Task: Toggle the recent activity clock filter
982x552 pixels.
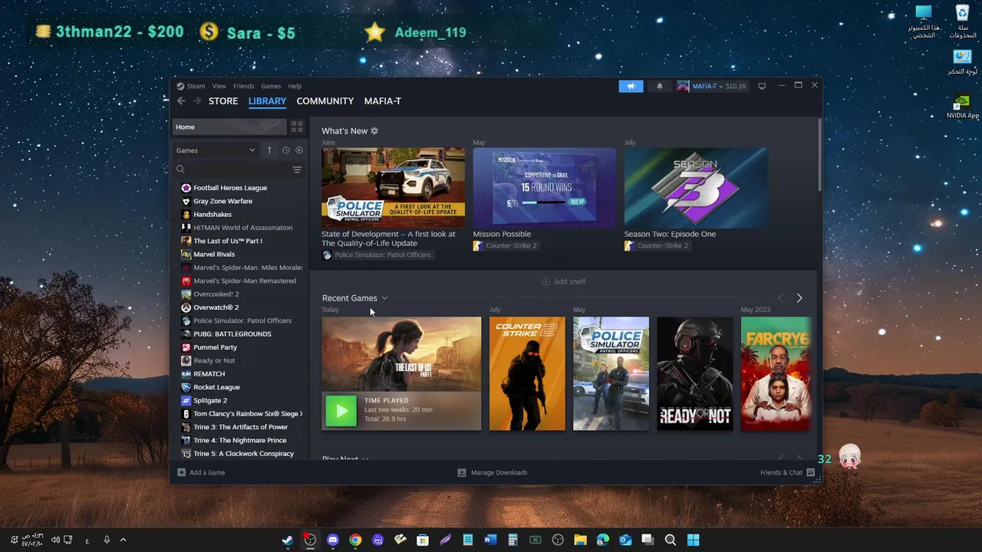Action: pos(285,150)
